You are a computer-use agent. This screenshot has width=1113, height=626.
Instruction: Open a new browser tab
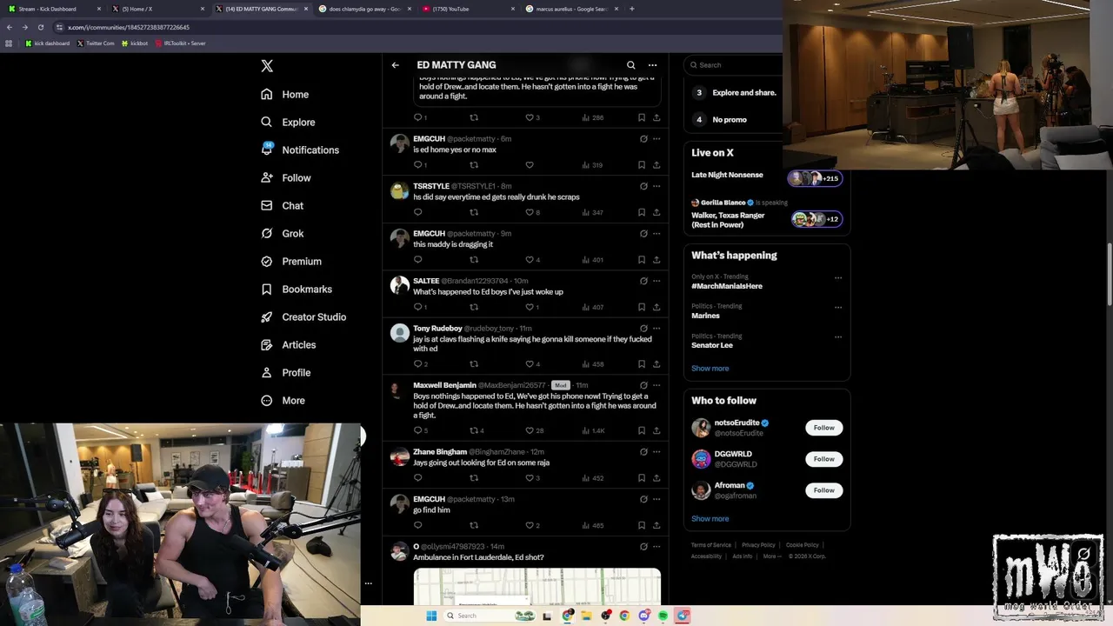tap(631, 9)
